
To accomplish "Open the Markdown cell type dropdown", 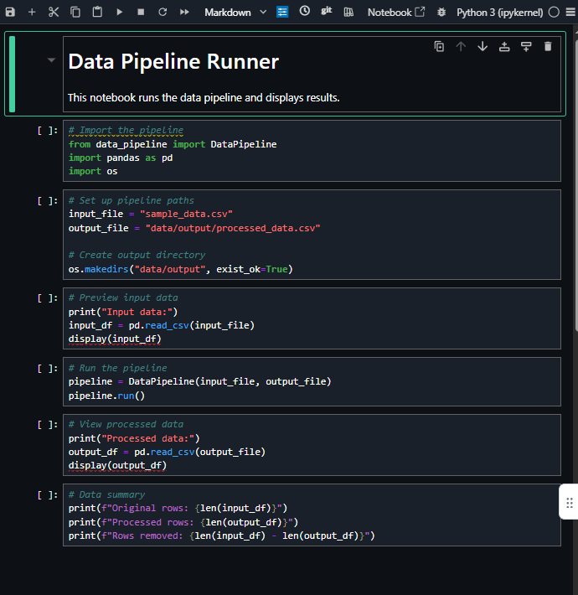I will (235, 13).
